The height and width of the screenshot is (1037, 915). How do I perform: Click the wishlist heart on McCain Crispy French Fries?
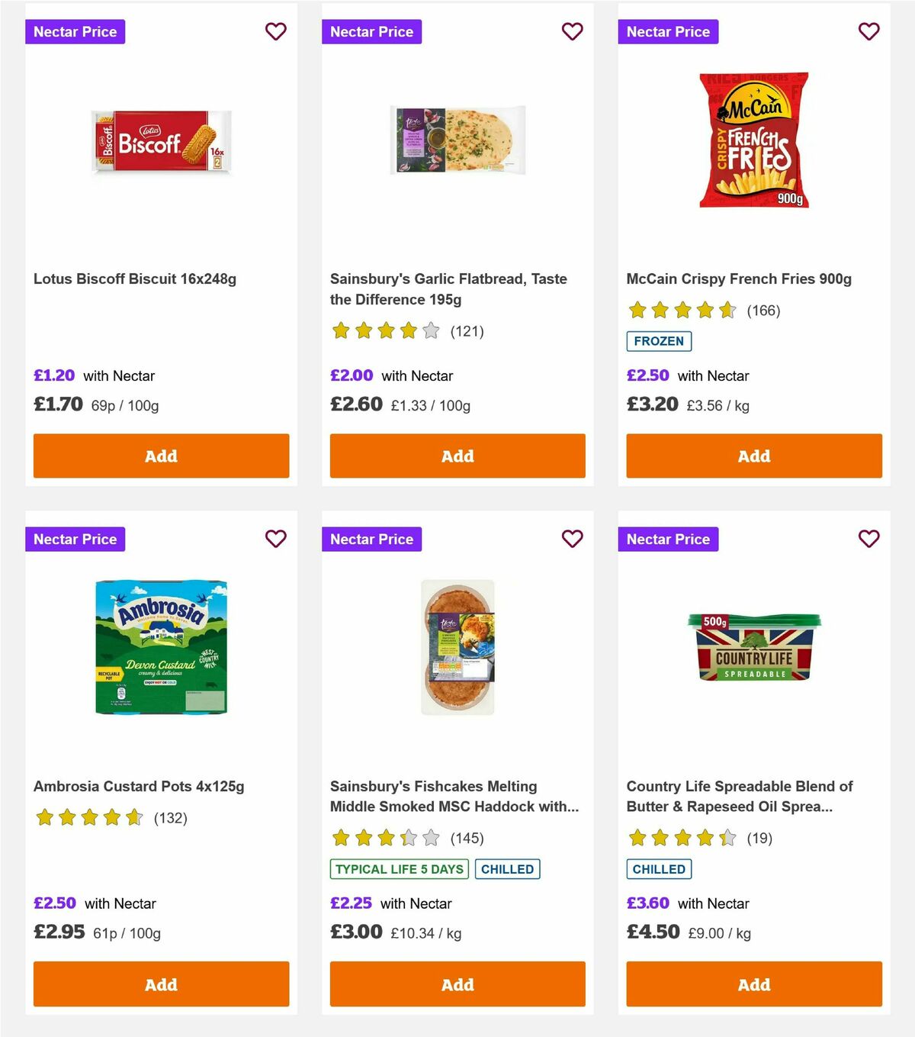(x=868, y=31)
